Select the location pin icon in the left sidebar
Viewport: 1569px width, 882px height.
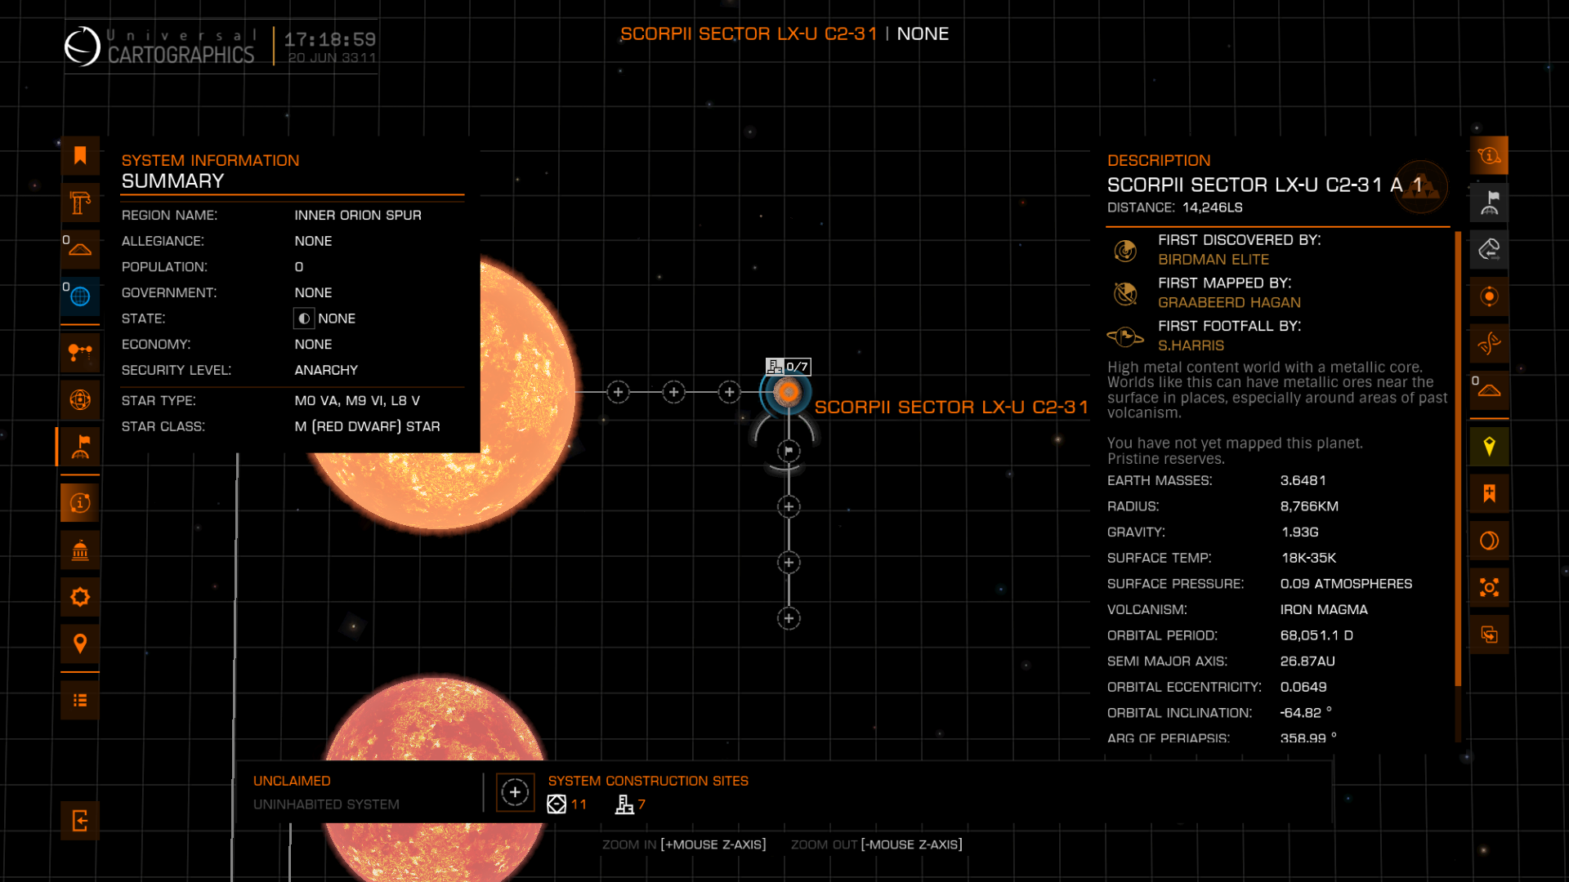[80, 644]
